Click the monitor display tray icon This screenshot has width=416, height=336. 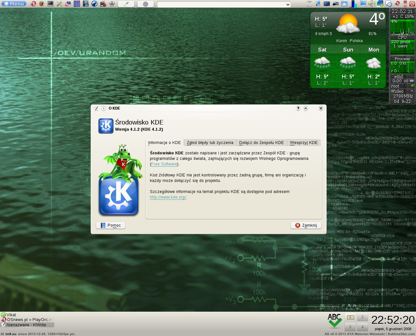coord(363,4)
